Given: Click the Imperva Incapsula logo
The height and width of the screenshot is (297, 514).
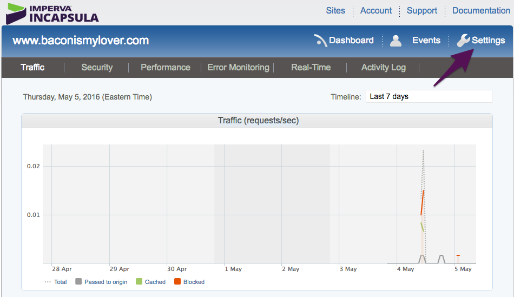Looking at the screenshot, I should 52,13.
